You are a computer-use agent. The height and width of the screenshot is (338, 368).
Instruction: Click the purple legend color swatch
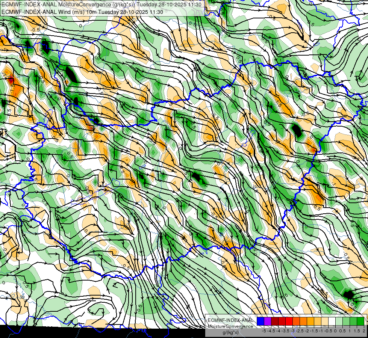(x=268, y=321)
